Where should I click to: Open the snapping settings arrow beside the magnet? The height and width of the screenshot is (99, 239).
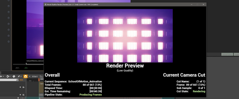[x=30, y=76]
